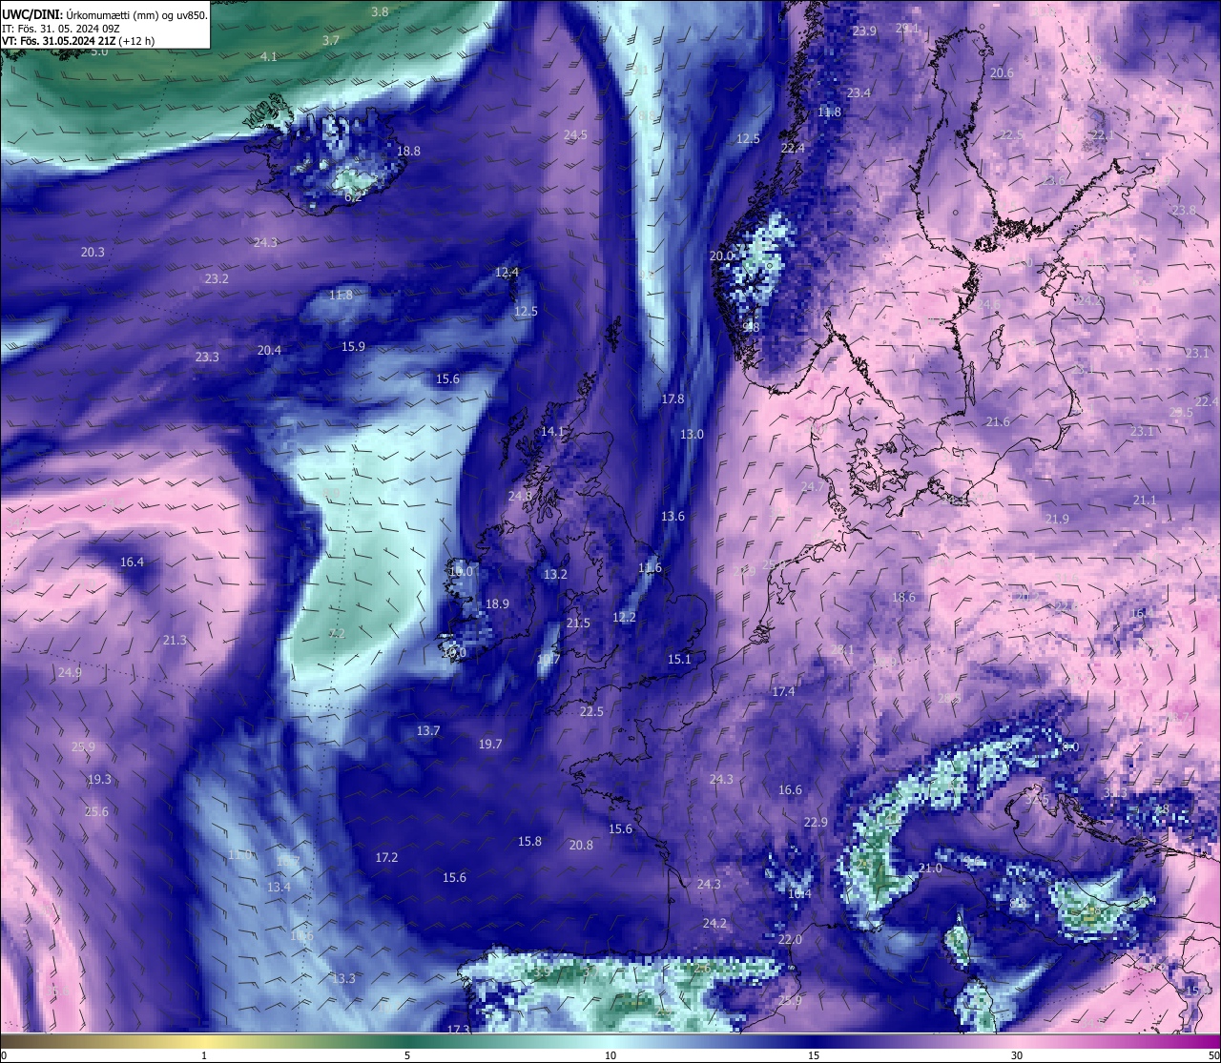Click the map value 17.4
The height and width of the screenshot is (1063, 1221).
(x=783, y=691)
